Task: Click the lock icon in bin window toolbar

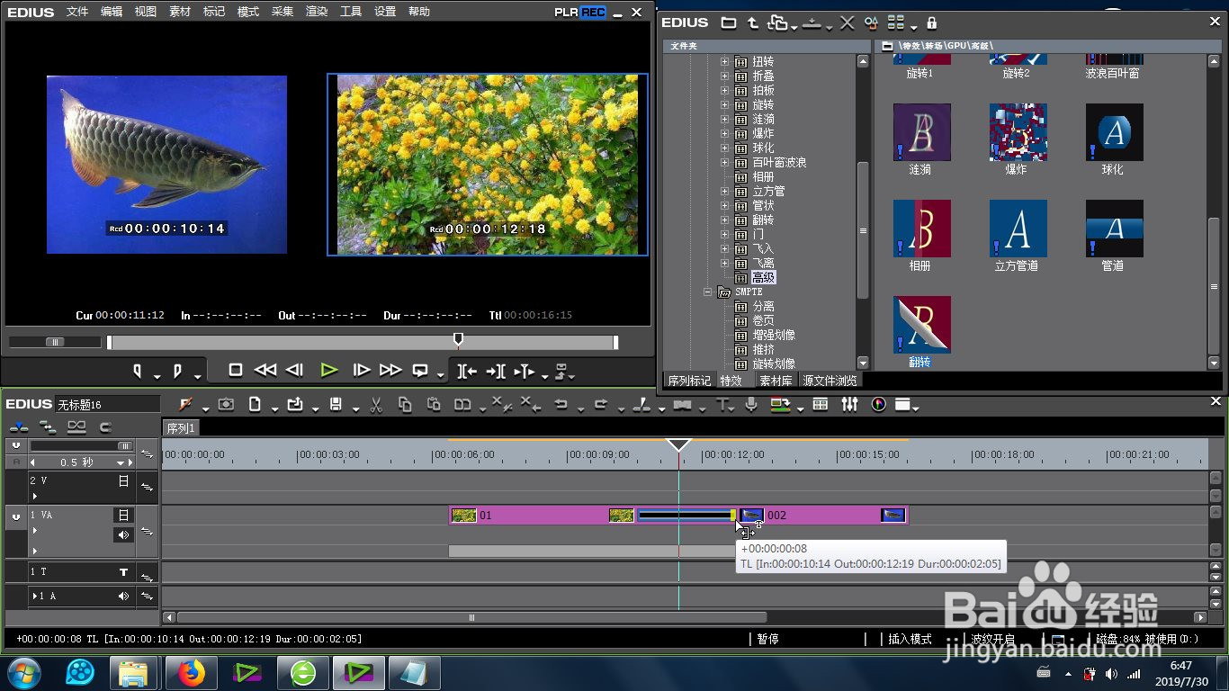Action: [x=931, y=22]
